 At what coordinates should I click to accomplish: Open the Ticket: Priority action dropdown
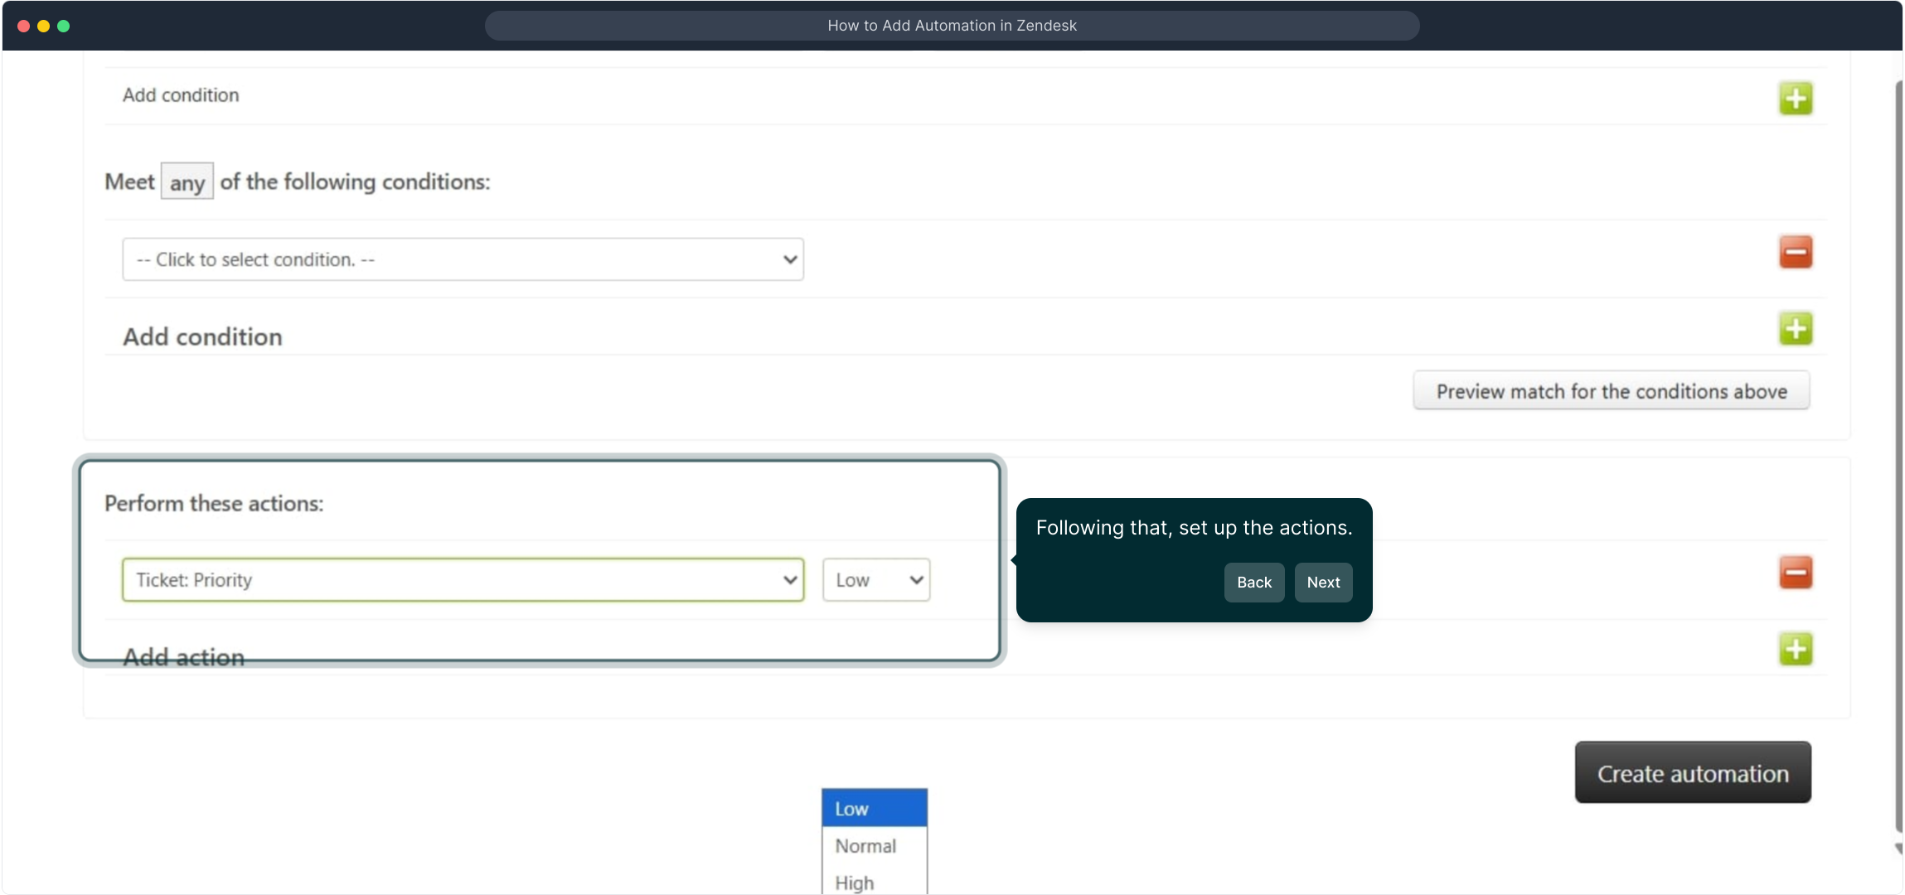[x=463, y=580]
